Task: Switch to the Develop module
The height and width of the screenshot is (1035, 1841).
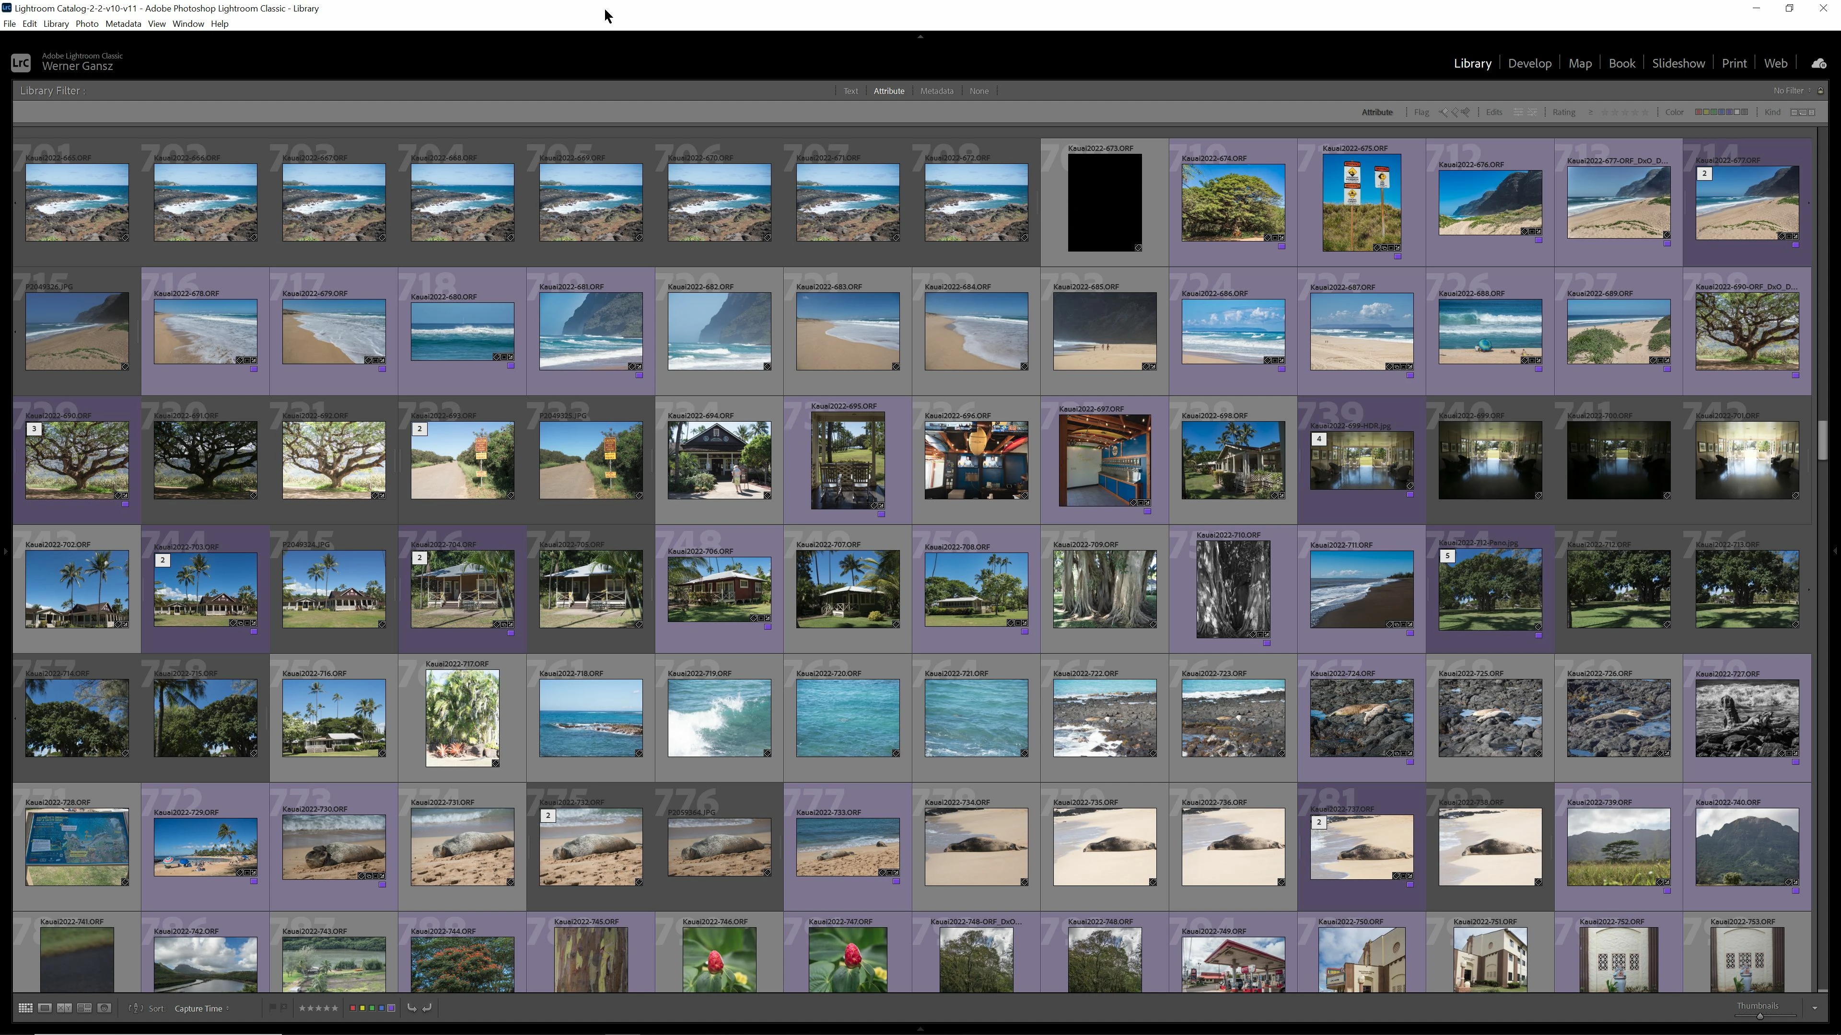Action: coord(1529,64)
